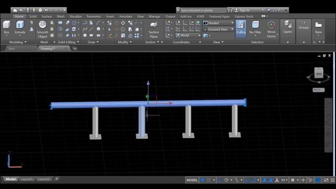Toggle Culling selection mode
The image size is (336, 189).
[x=240, y=28]
